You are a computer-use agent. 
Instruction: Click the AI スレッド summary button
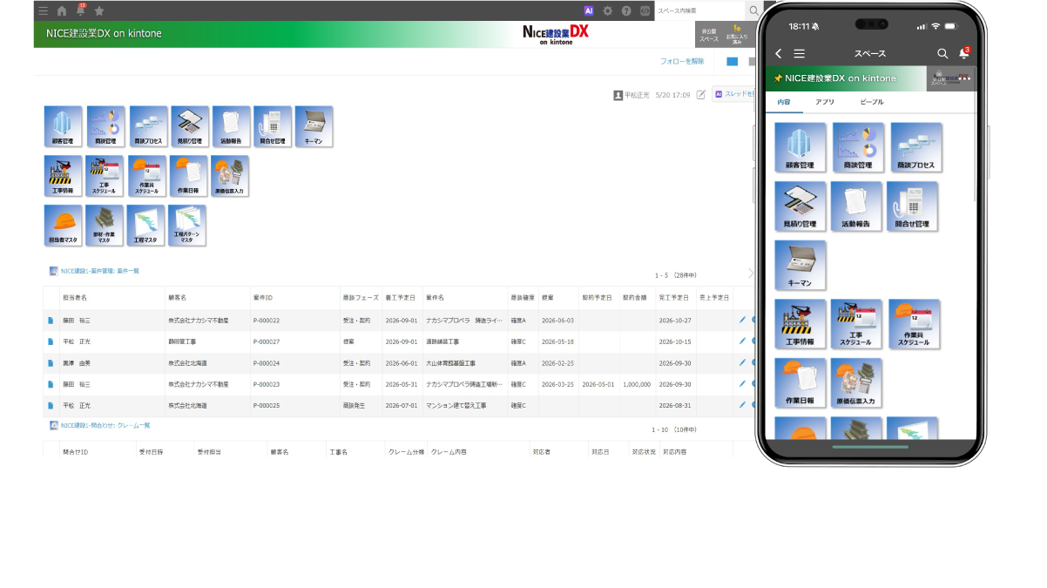(733, 94)
